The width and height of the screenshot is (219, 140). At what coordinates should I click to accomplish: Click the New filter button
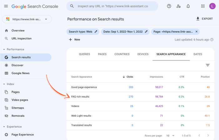tap(74, 40)
